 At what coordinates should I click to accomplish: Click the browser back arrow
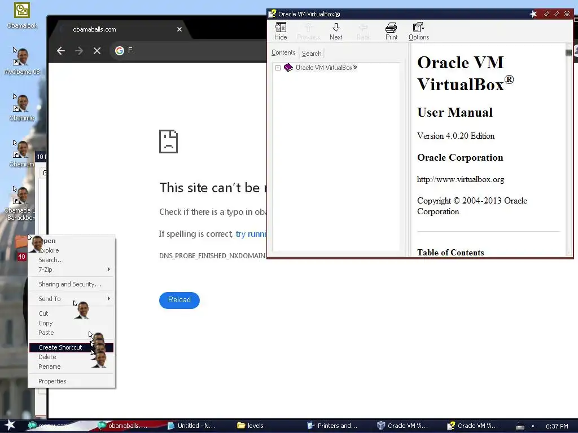(x=61, y=51)
